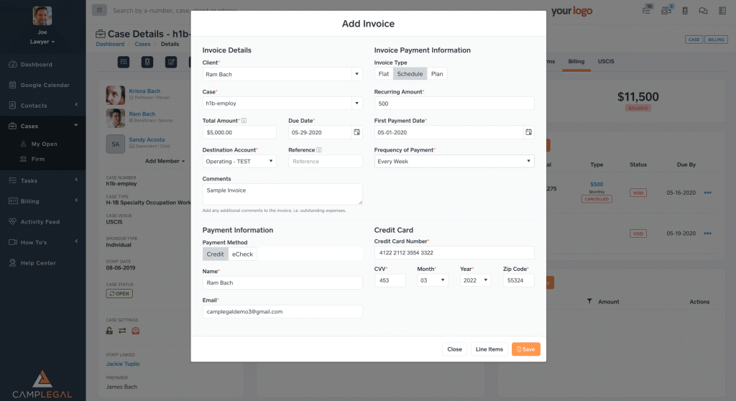Click Sandy Acosta's SA avatar
Viewport: 736px width, 401px height.
pyautogui.click(x=116, y=144)
